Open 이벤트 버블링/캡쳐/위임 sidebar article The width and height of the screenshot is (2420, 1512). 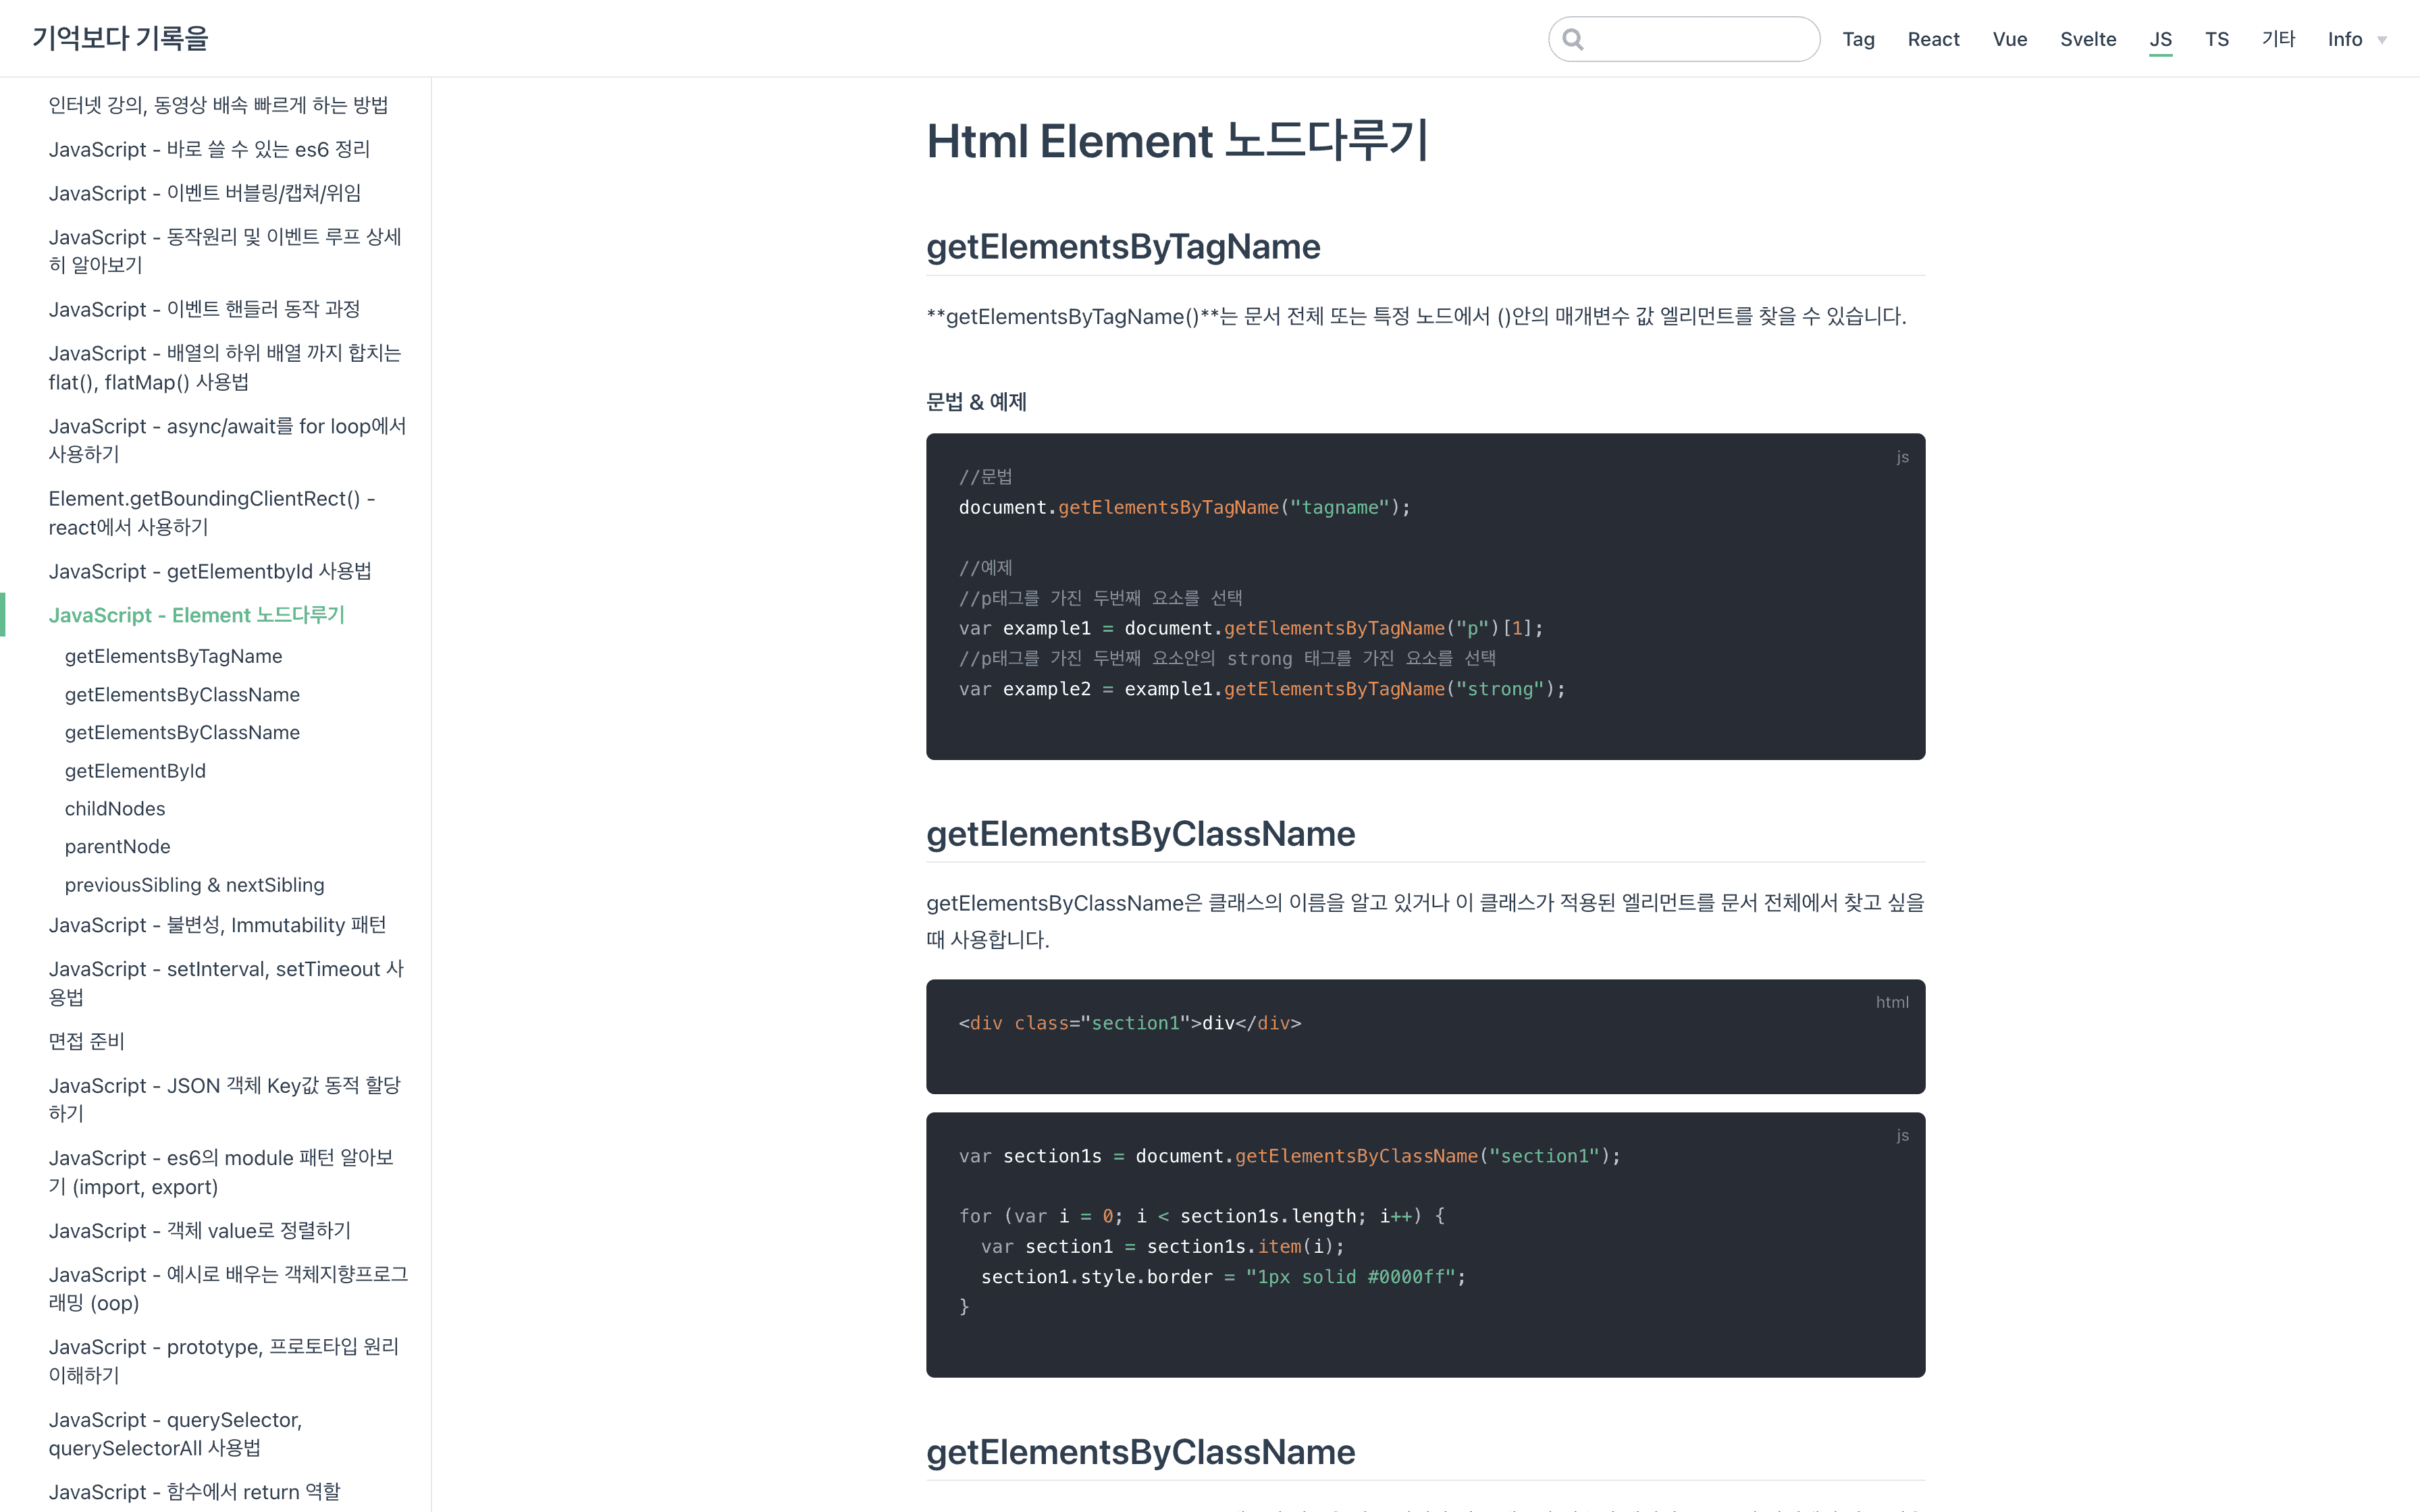click(205, 193)
